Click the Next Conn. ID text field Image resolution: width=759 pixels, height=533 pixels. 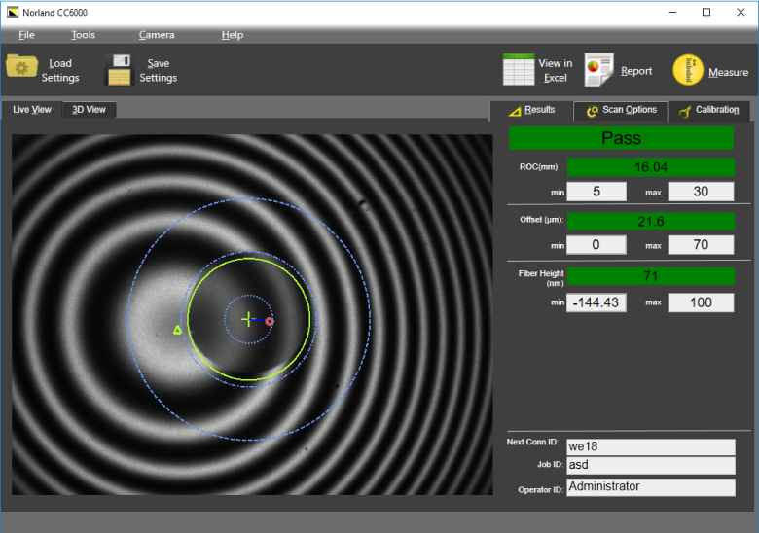pyautogui.click(x=650, y=446)
